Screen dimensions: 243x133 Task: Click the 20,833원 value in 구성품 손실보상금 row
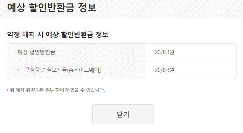tap(165, 70)
